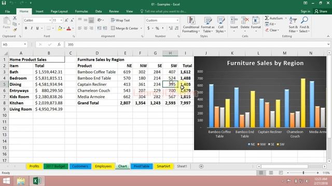
Task: Open the Clear dropdown
Action: [272, 30]
